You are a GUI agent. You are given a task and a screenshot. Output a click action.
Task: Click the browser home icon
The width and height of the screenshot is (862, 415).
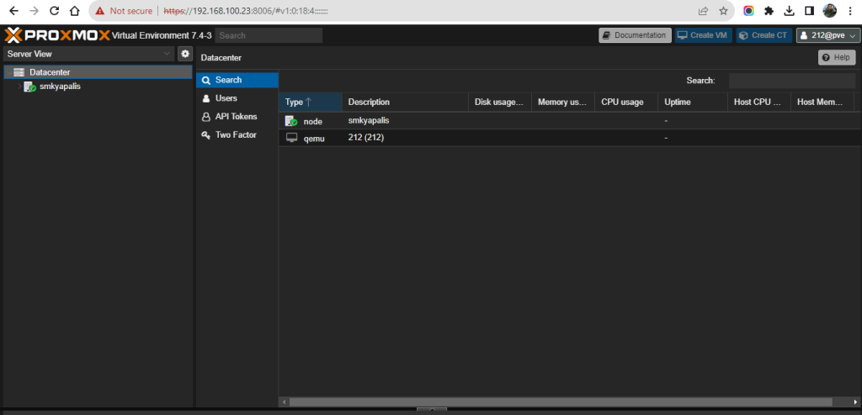(x=75, y=11)
